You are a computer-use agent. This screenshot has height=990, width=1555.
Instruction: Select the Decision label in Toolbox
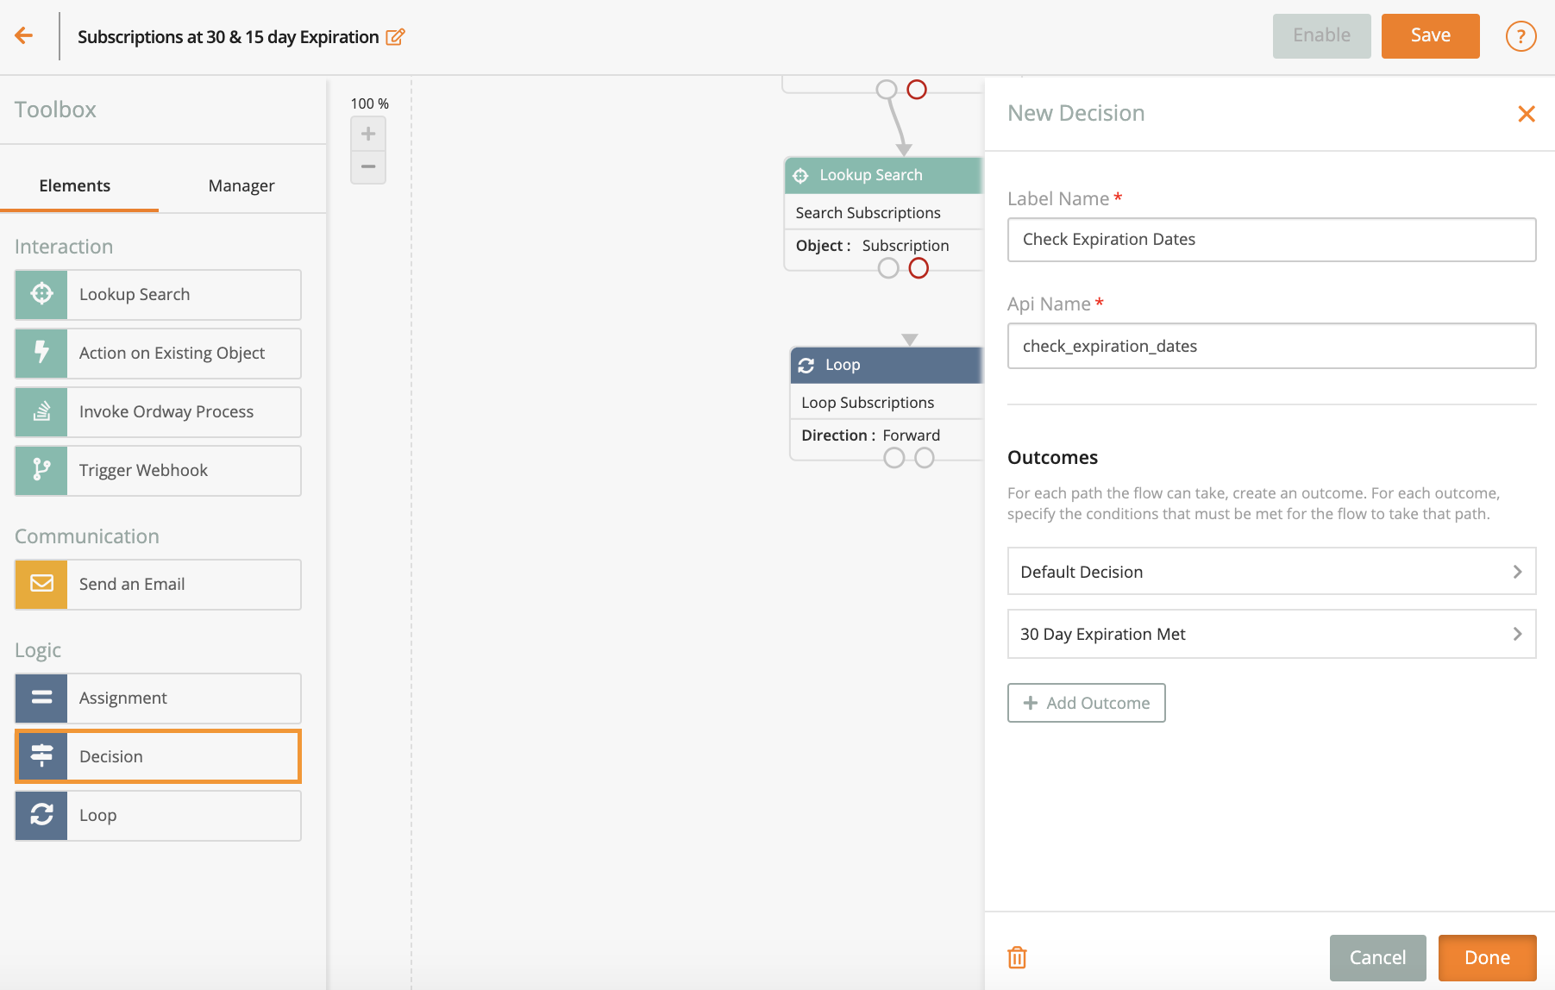pyautogui.click(x=111, y=756)
